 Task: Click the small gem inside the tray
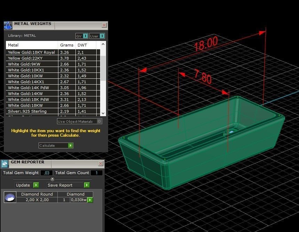231,132
